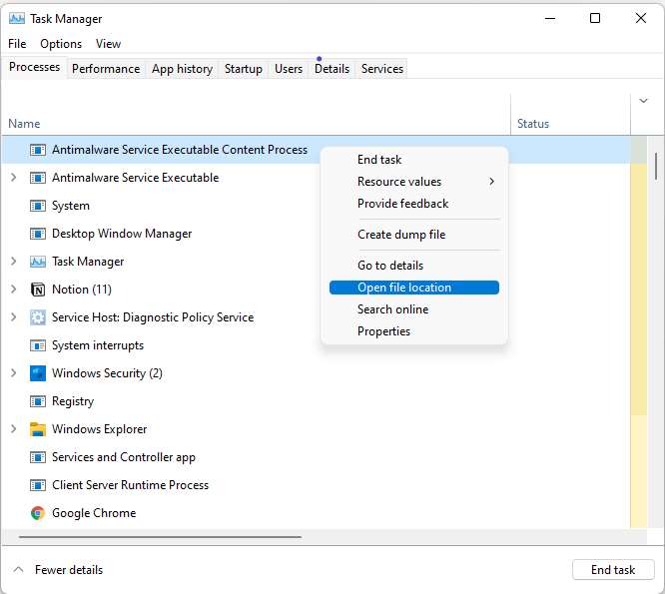The width and height of the screenshot is (665, 594).
Task: Click the Notion app icon
Action: click(x=38, y=290)
